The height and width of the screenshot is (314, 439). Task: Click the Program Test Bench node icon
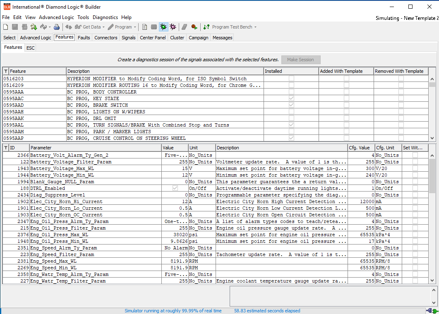[x=206, y=27]
